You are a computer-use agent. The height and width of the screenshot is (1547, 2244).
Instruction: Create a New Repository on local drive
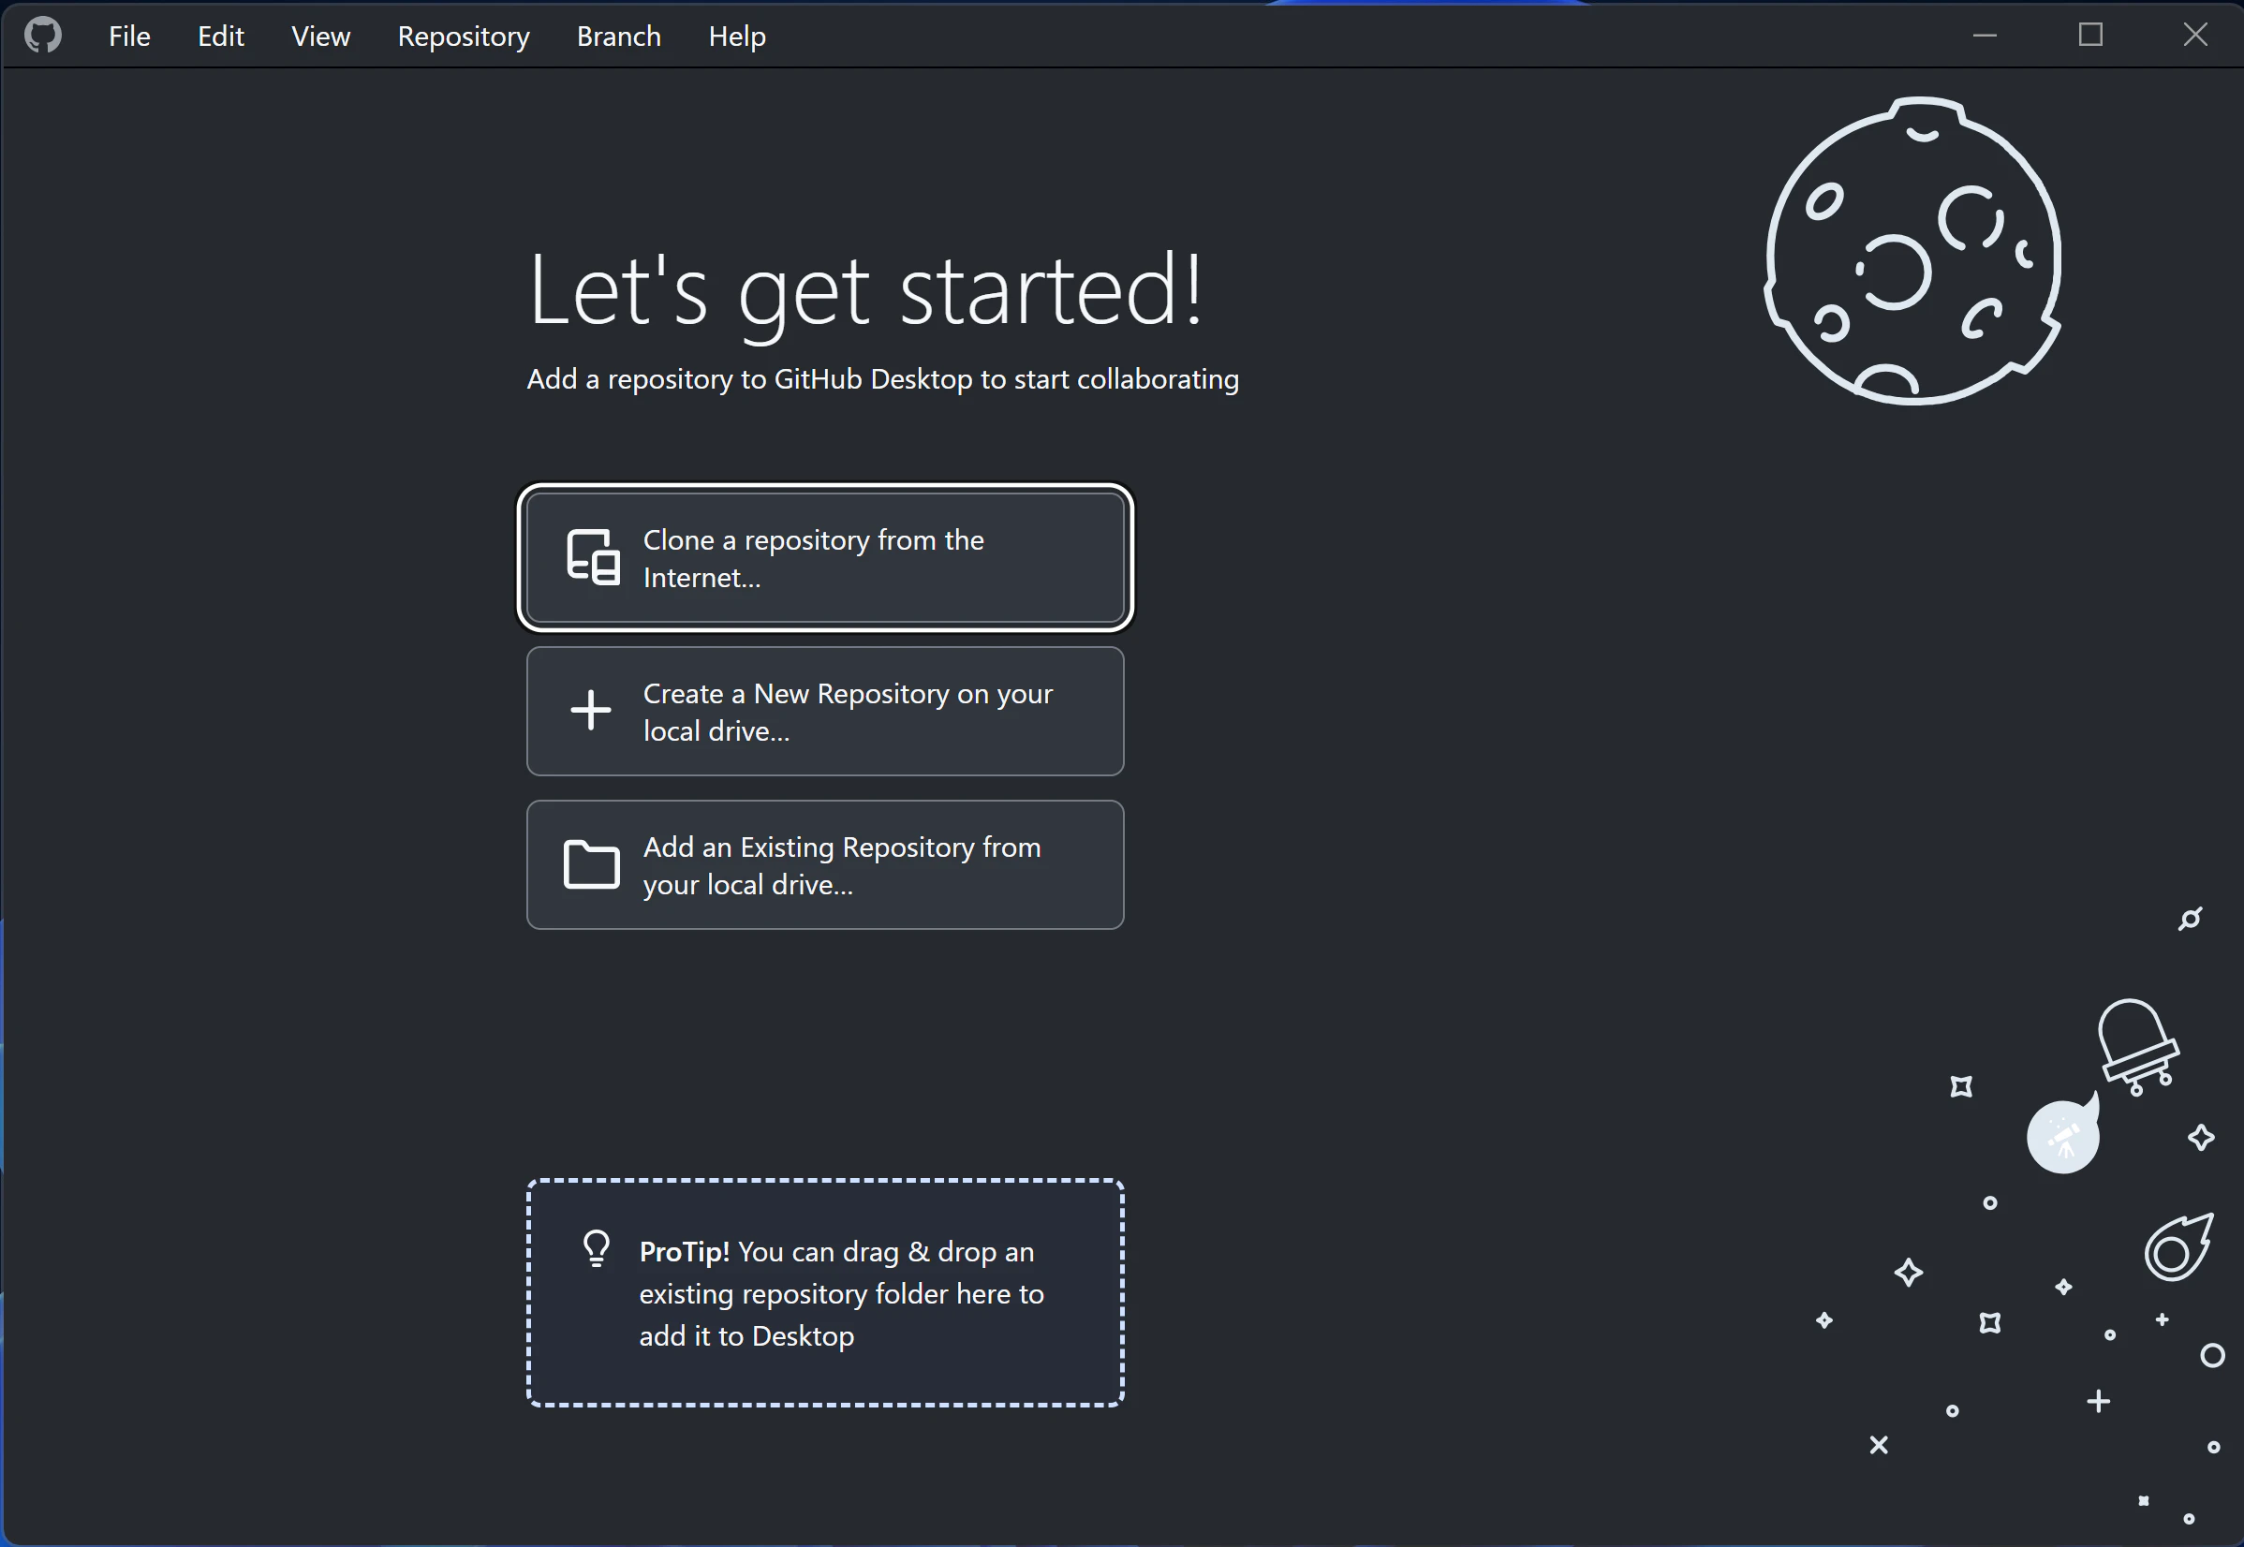[825, 712]
